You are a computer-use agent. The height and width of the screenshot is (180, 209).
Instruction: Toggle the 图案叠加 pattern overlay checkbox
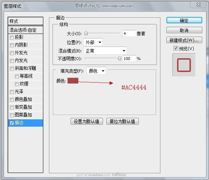coord(12,115)
